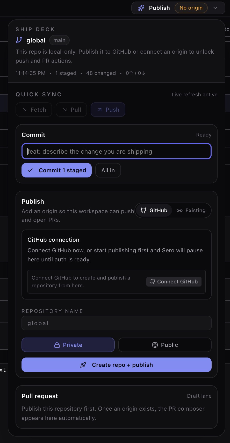Select Private repository visibility
This screenshot has height=443, width=230.
click(x=68, y=345)
